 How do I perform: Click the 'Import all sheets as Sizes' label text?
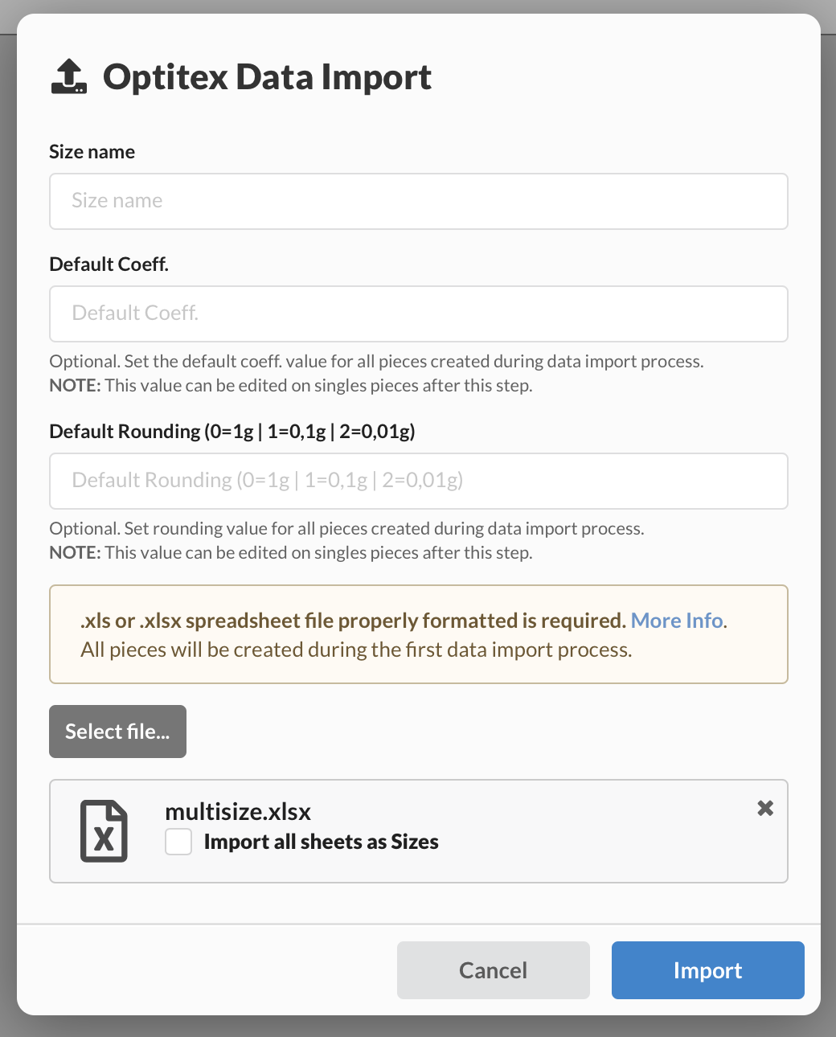321,842
